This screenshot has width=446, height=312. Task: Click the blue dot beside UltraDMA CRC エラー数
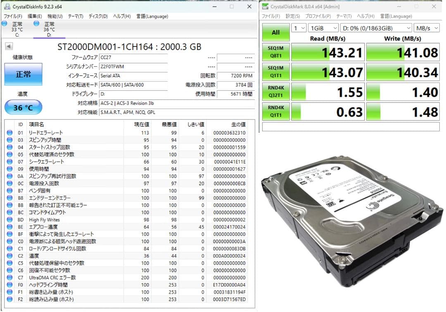point(9,277)
